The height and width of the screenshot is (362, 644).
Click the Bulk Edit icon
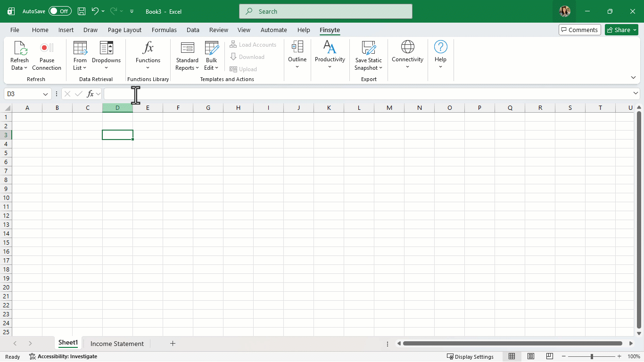click(x=212, y=48)
